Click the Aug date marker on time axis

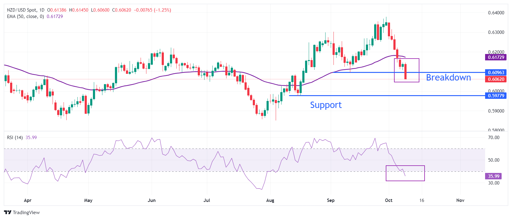click(x=270, y=200)
